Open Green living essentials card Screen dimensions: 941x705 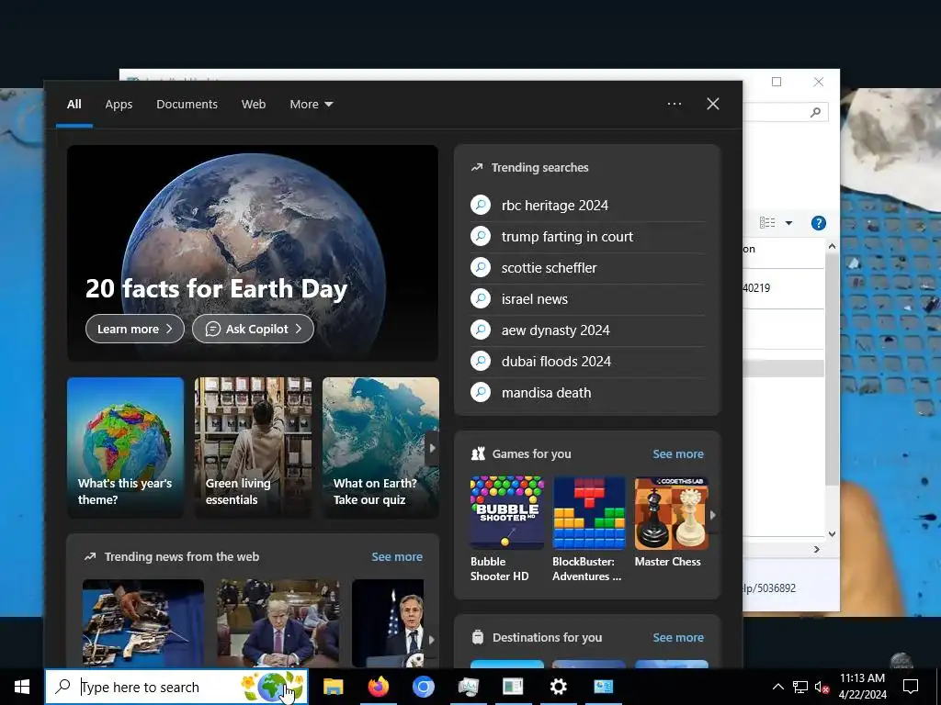point(254,447)
